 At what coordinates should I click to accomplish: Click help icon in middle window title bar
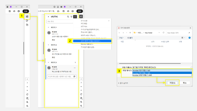pos(54,7)
